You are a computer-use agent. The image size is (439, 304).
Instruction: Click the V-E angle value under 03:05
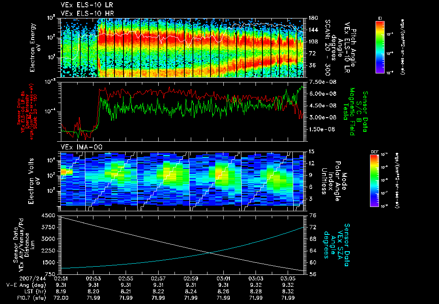[x=288, y=285]
